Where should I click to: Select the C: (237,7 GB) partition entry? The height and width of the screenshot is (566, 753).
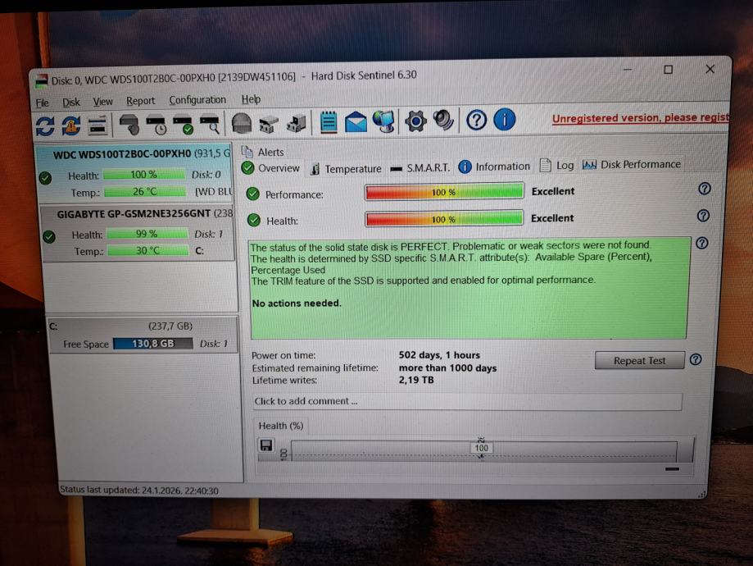coord(143,335)
